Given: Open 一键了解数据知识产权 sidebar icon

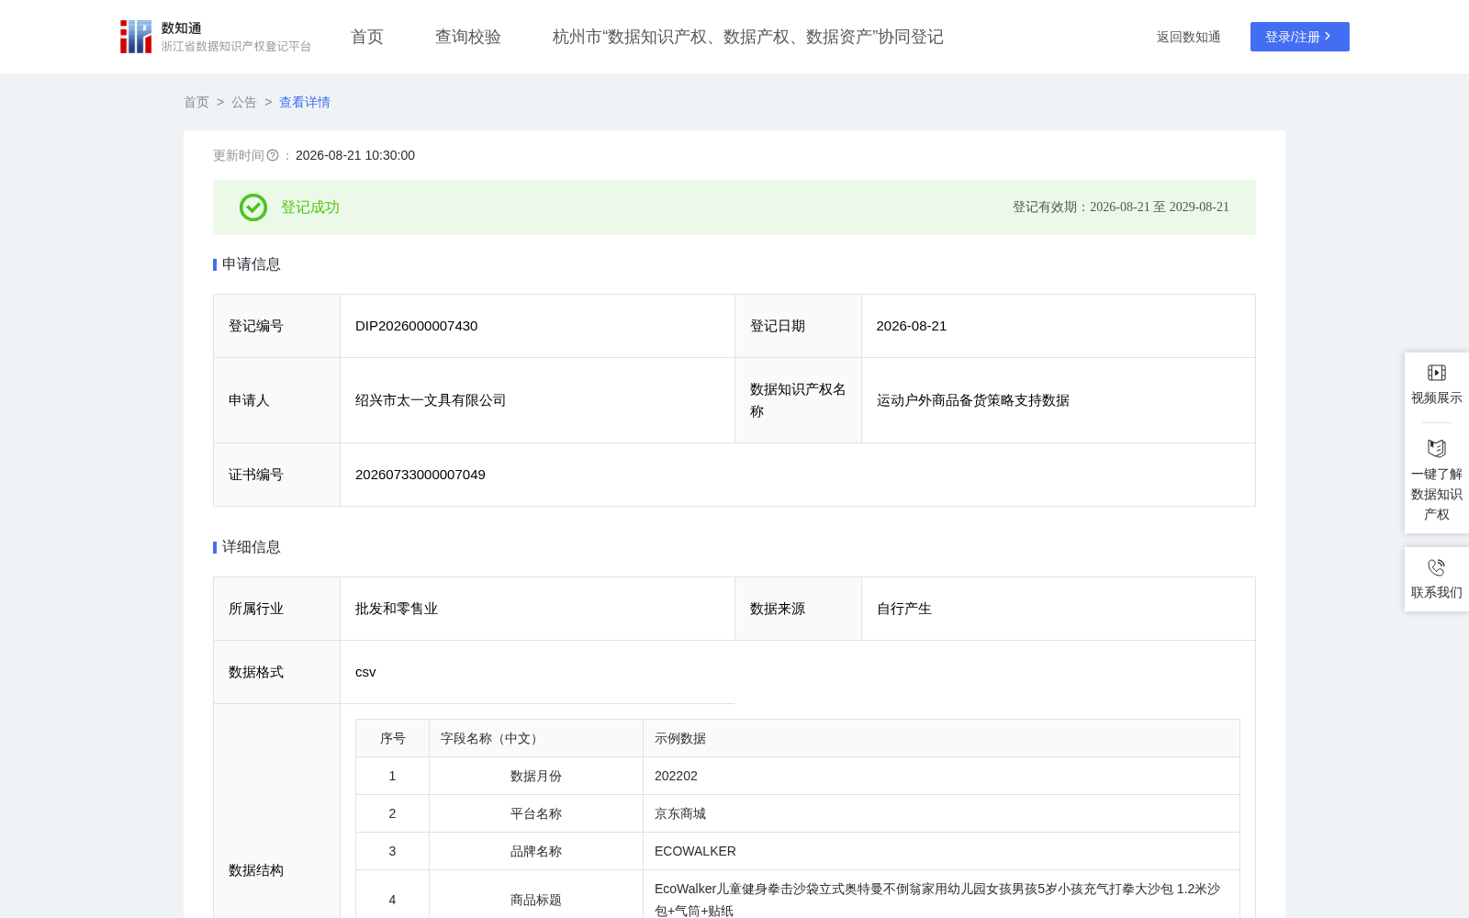Looking at the screenshot, I should (x=1437, y=449).
